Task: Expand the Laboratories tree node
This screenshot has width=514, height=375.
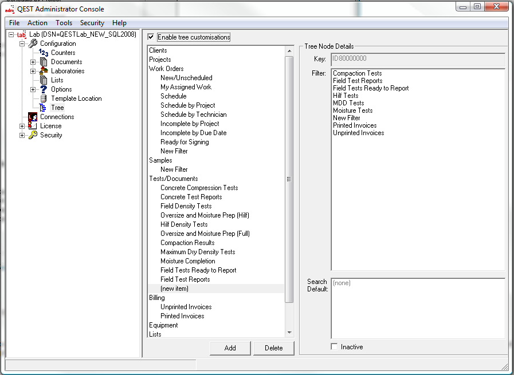Action: click(x=33, y=71)
